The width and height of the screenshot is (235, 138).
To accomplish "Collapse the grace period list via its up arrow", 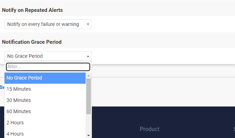I will coord(88,56).
